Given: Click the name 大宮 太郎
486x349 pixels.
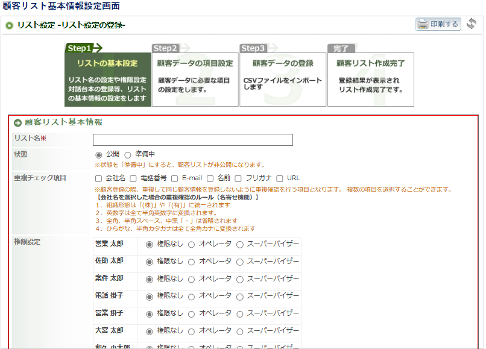Looking at the screenshot, I should [x=109, y=330].
